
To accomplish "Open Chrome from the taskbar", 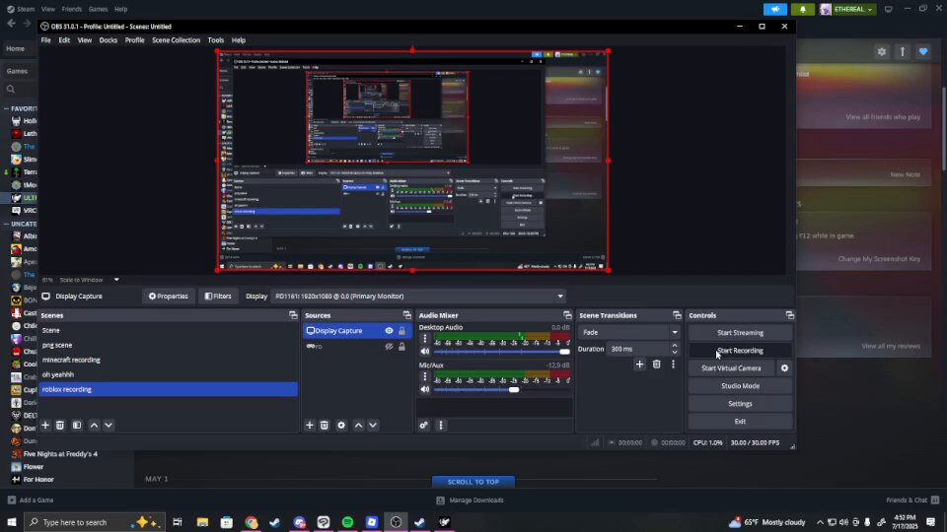I will 251,522.
